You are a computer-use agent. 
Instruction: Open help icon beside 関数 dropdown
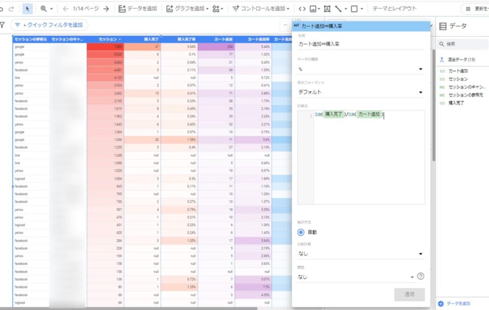[x=421, y=276]
